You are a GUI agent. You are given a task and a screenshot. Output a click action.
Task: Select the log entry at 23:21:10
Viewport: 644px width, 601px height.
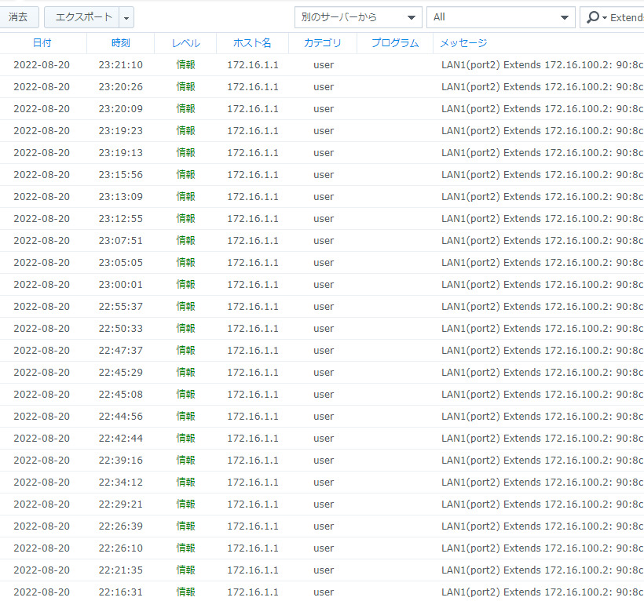(x=121, y=65)
